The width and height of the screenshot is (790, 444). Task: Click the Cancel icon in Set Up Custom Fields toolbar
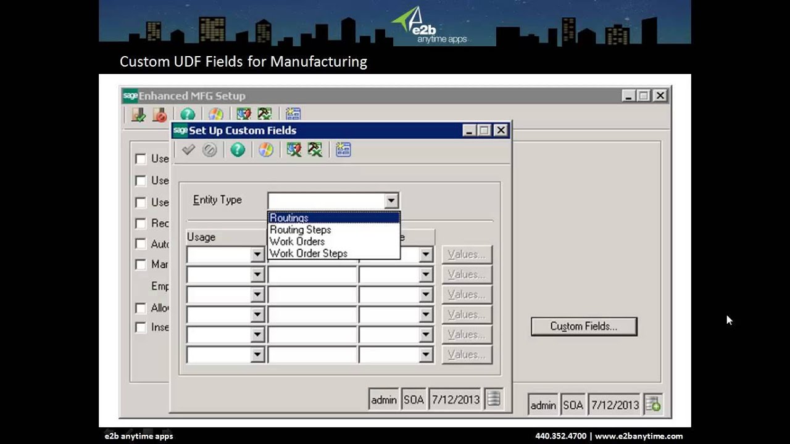(210, 150)
